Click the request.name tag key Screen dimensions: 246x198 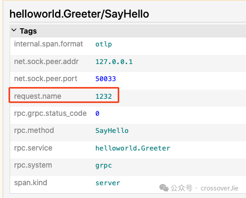38,96
